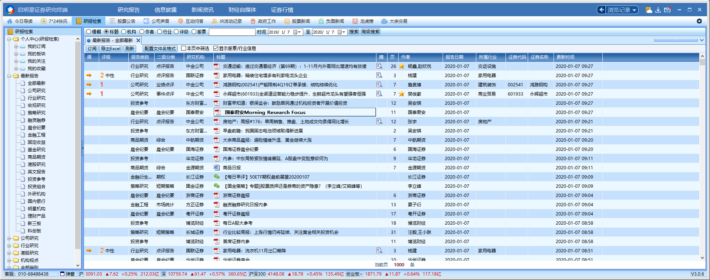The height and width of the screenshot is (280, 710).
Task: Open 大宗交易 toolbar item
Action: point(395,21)
